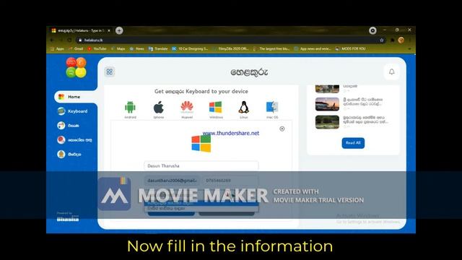Open the third news headline text
This screenshot has width=462, height=260.
click(365, 119)
